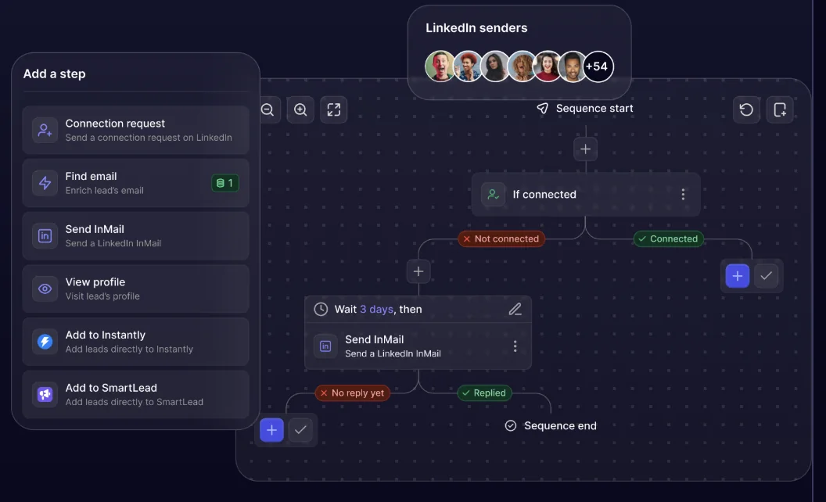Click the last sender avatar before +54
The image size is (826, 502).
click(x=572, y=66)
